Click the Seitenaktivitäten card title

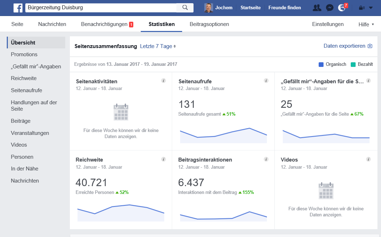point(97,81)
